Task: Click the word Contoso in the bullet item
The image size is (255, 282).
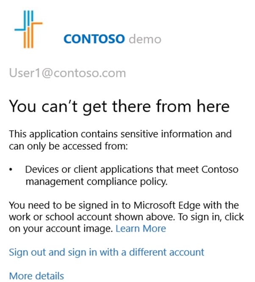Action: click(220, 170)
